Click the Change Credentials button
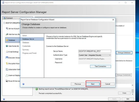This screenshot has width=139, height=102. click(x=124, y=75)
